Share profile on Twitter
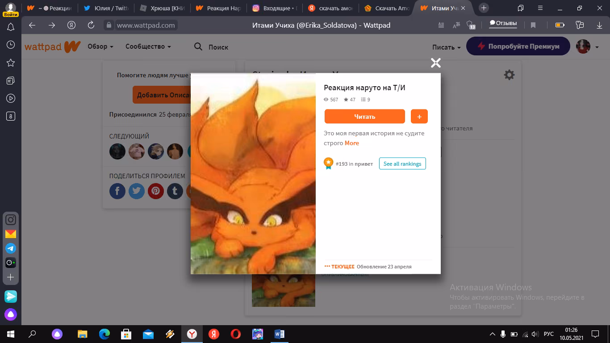 (137, 191)
